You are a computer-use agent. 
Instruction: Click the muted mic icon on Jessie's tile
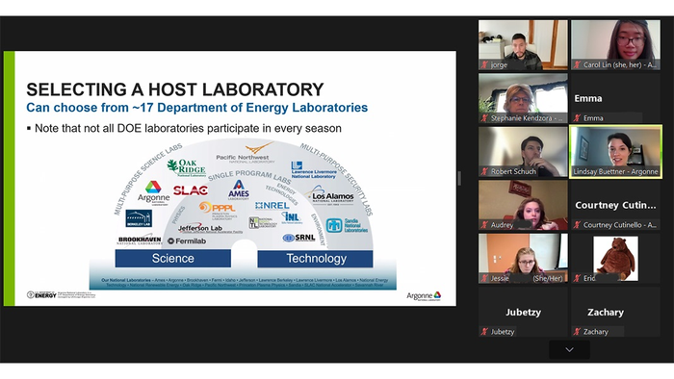coord(484,278)
